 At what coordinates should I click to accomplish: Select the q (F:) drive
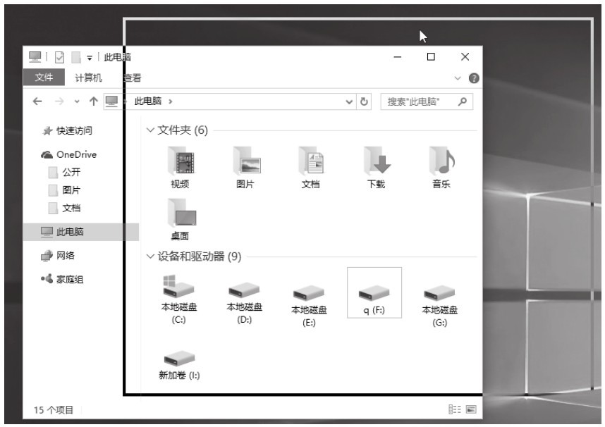pos(374,294)
